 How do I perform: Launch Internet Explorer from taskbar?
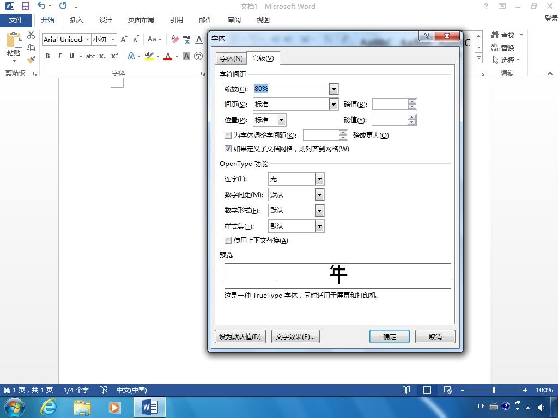(x=48, y=407)
